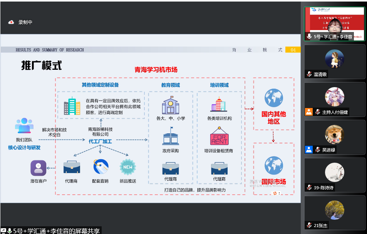The width and height of the screenshot is (367, 234).
Task: Select the 李佳音 video thumbnail with green border
Action: click(x=334, y=23)
